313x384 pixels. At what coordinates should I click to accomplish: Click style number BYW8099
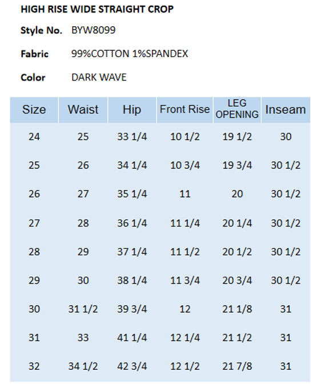(93, 30)
